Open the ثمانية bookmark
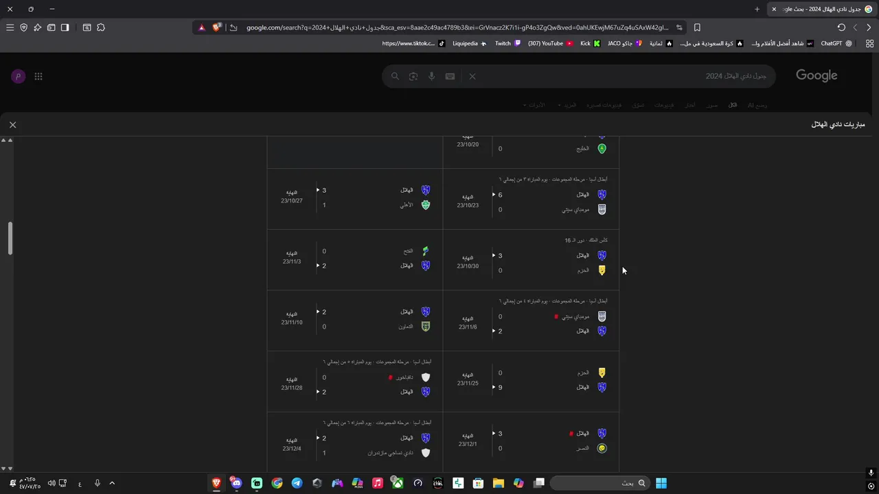879x494 pixels. coord(661,43)
